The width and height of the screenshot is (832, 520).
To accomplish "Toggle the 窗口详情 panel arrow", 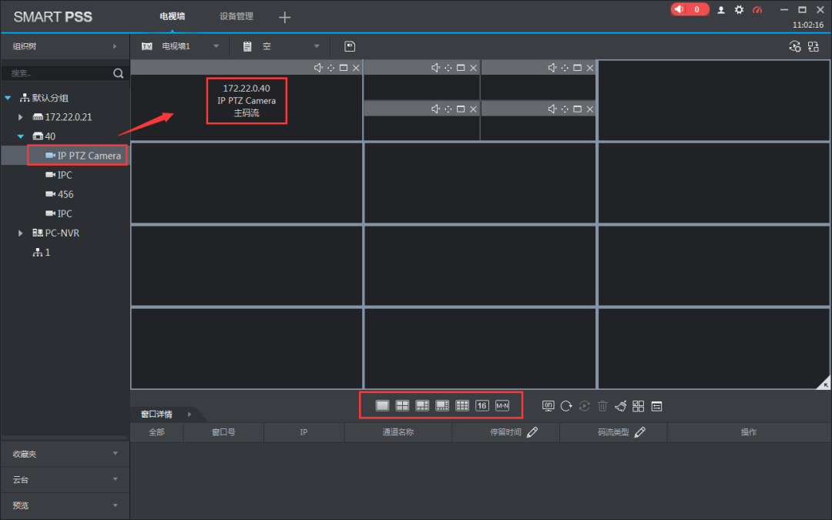I will [190, 414].
